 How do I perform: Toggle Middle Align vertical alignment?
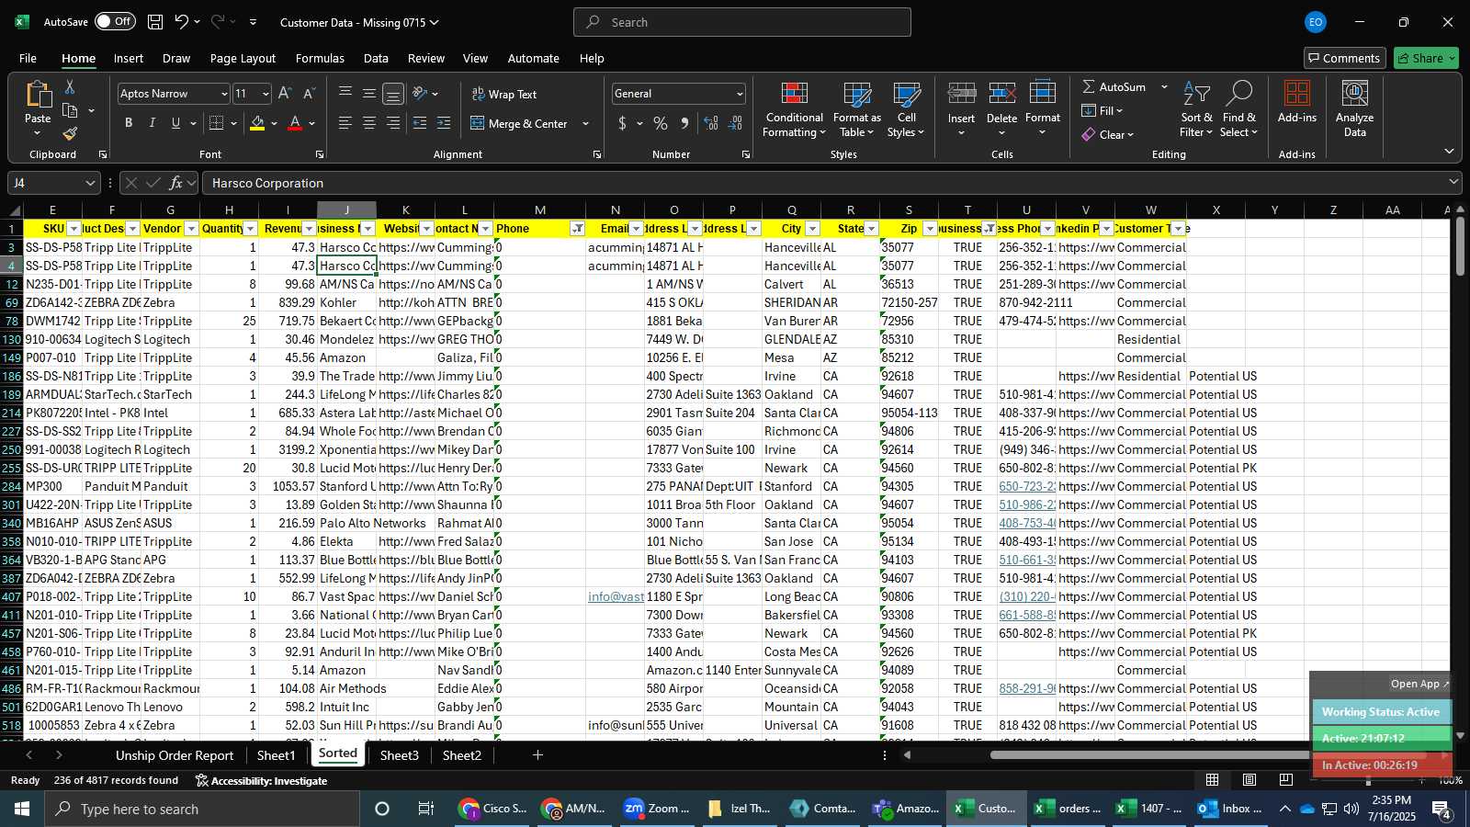[369, 94]
